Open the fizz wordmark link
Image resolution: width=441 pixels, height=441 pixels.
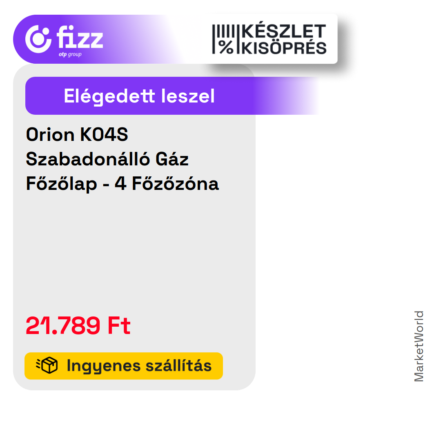tap(80, 37)
